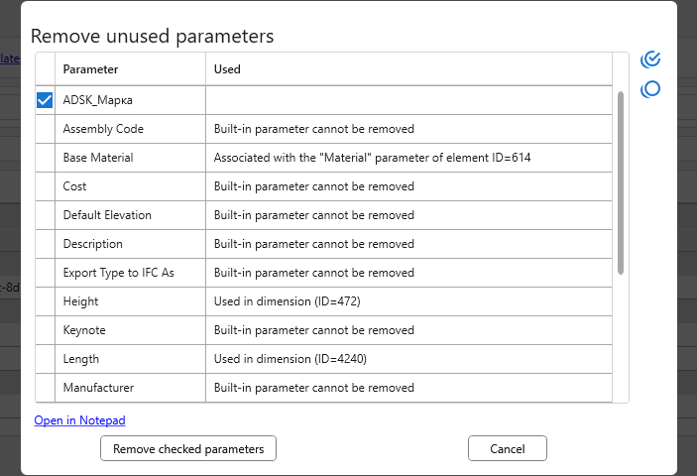Click the parameter list vertical scrollbar
This screenshot has height=476, width=697.
621,182
